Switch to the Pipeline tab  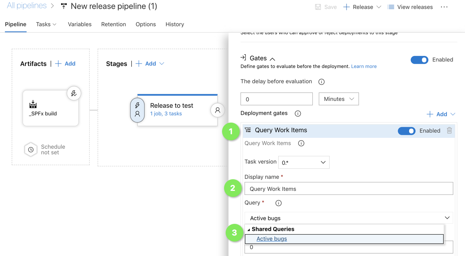point(16,25)
